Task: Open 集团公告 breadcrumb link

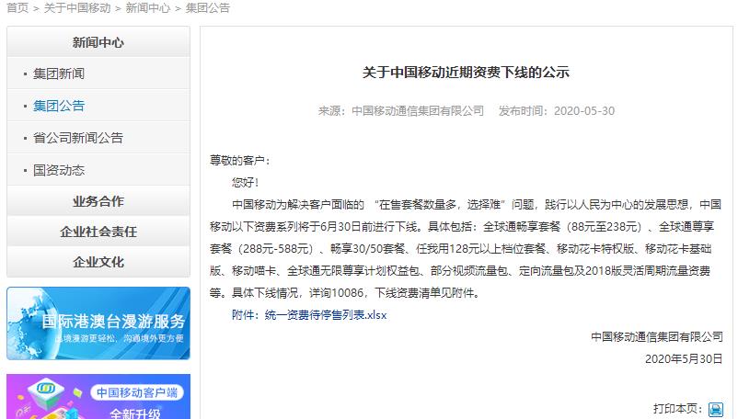Action: pyautogui.click(x=208, y=8)
